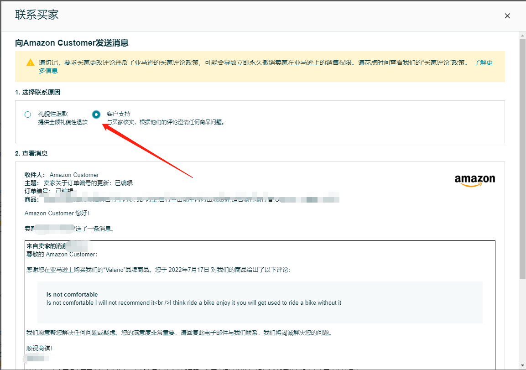Click the section label 2. 查看消息
The width and height of the screenshot is (526, 370).
(x=31, y=153)
